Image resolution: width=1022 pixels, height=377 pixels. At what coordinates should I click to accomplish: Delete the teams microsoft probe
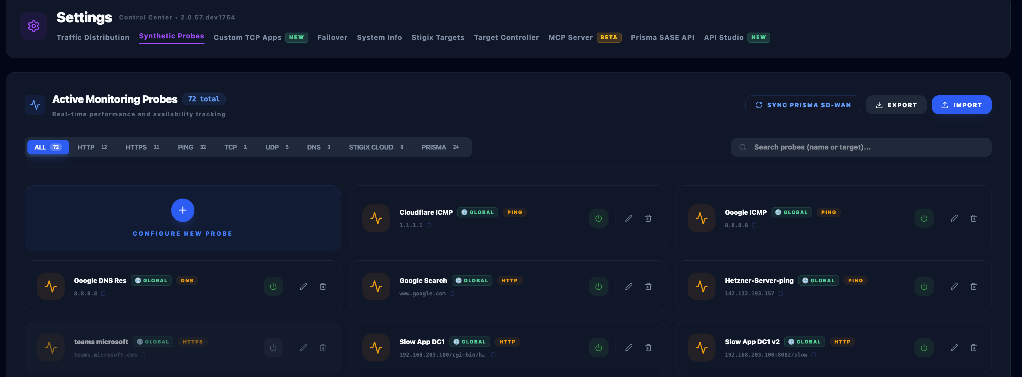tap(323, 348)
